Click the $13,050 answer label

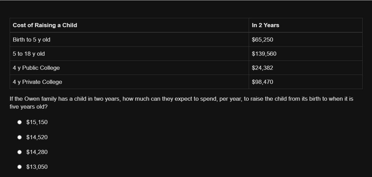pyautogui.click(x=37, y=167)
